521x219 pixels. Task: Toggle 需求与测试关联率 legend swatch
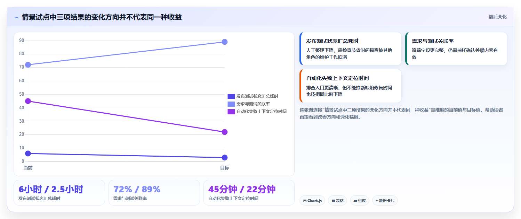coord(231,104)
